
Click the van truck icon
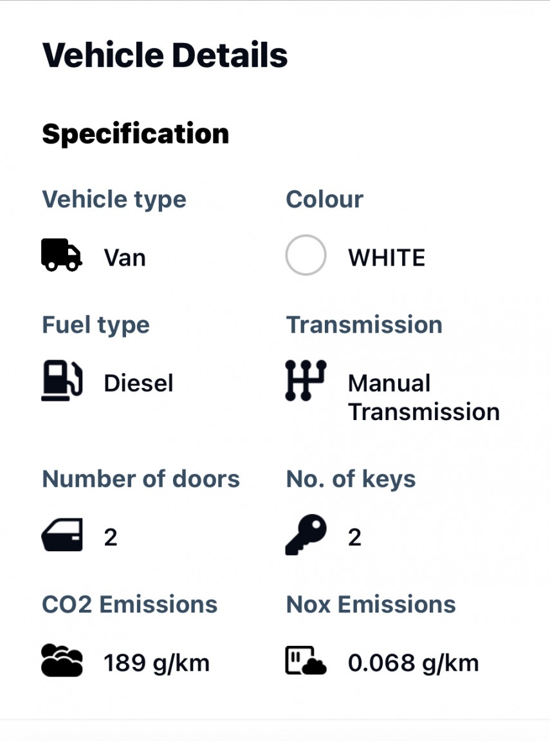[62, 255]
